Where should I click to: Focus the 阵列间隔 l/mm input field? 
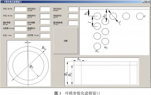click(45, 22)
